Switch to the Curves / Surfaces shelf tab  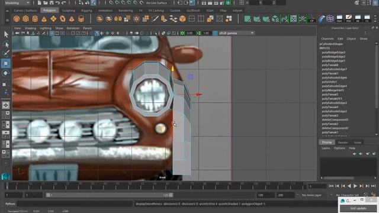coord(25,11)
